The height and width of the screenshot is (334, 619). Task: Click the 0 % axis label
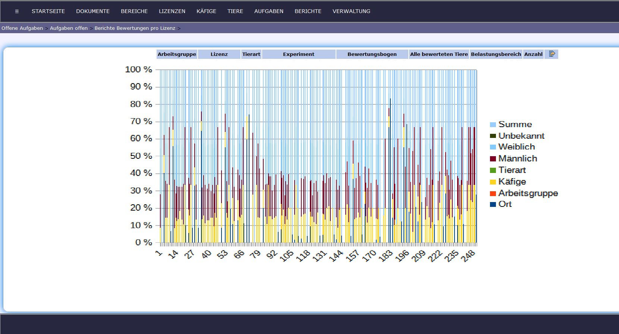(x=144, y=242)
